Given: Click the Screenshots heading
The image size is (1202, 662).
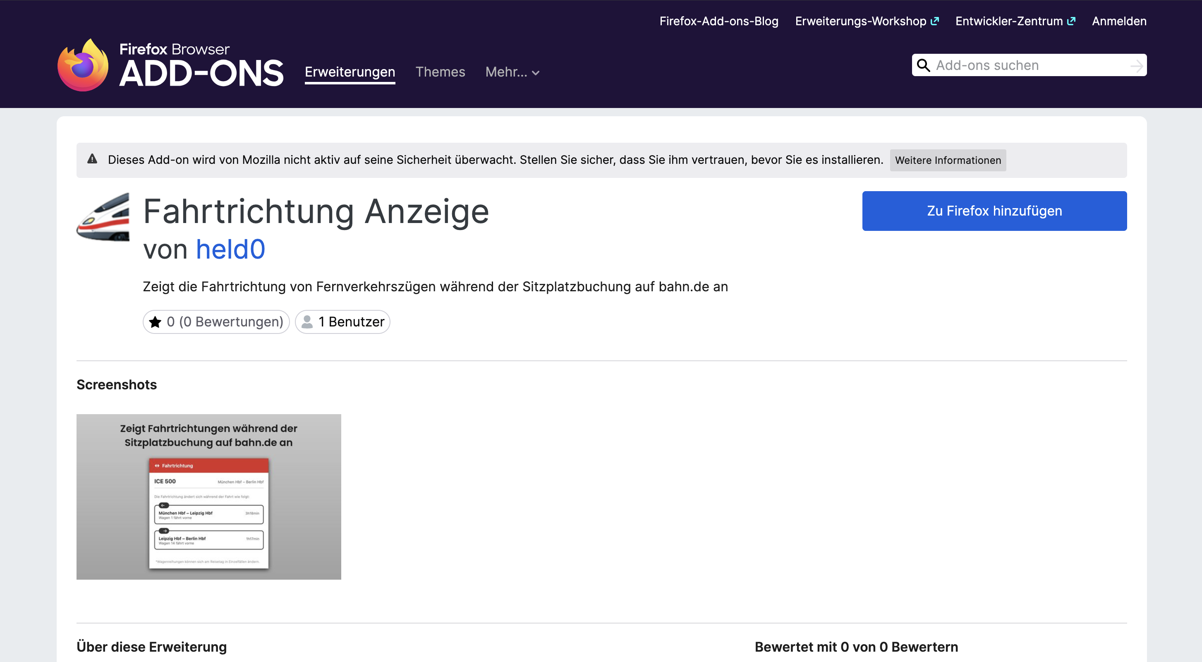Looking at the screenshot, I should tap(116, 385).
